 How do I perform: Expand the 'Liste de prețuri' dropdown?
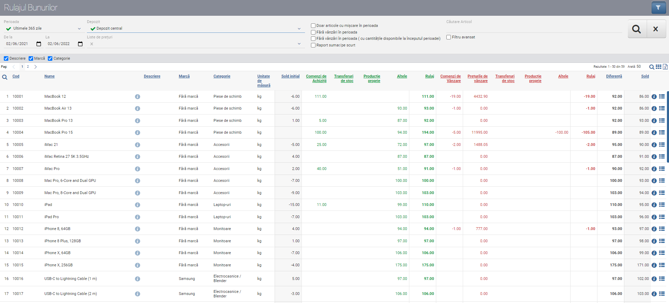point(299,44)
